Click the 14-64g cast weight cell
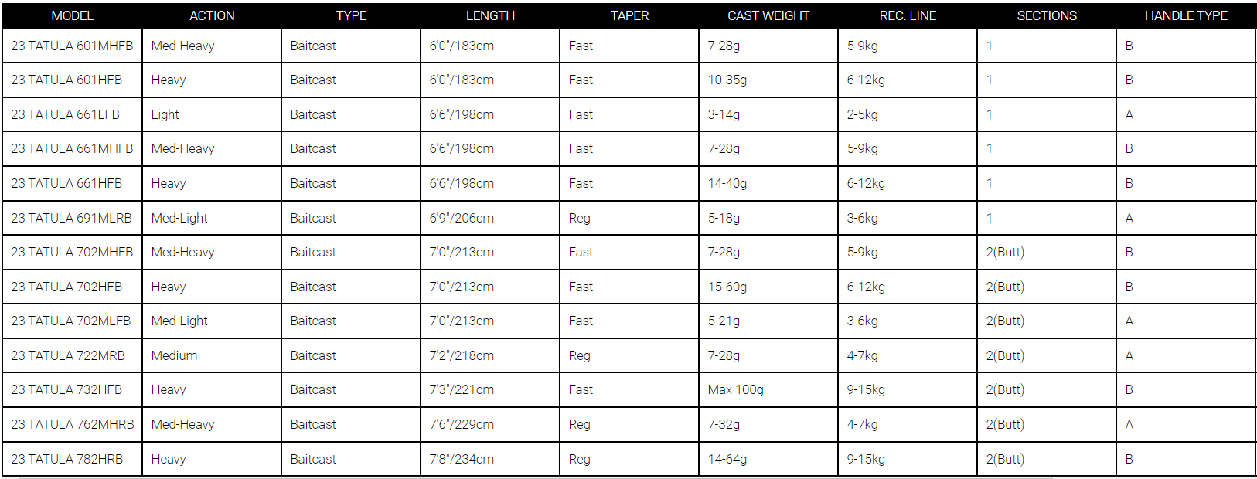Screen dimensions: 1257x479 (x=768, y=460)
